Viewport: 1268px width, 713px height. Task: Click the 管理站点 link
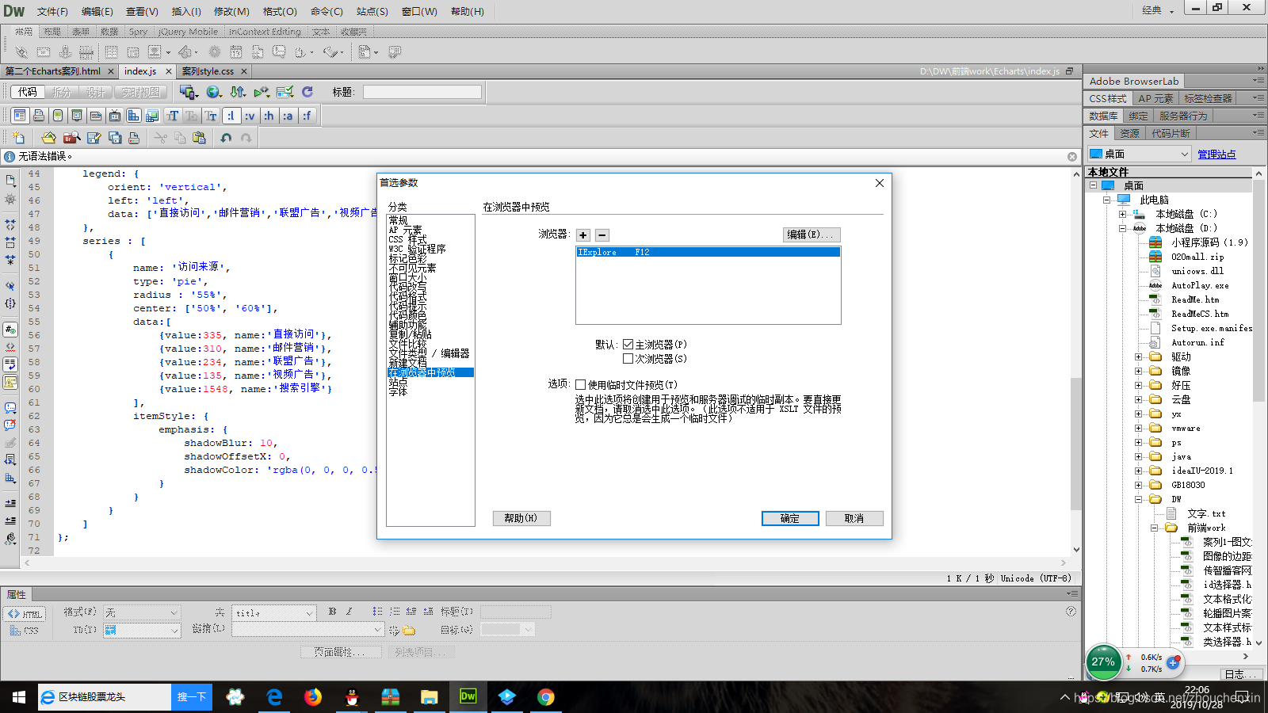pyautogui.click(x=1216, y=154)
